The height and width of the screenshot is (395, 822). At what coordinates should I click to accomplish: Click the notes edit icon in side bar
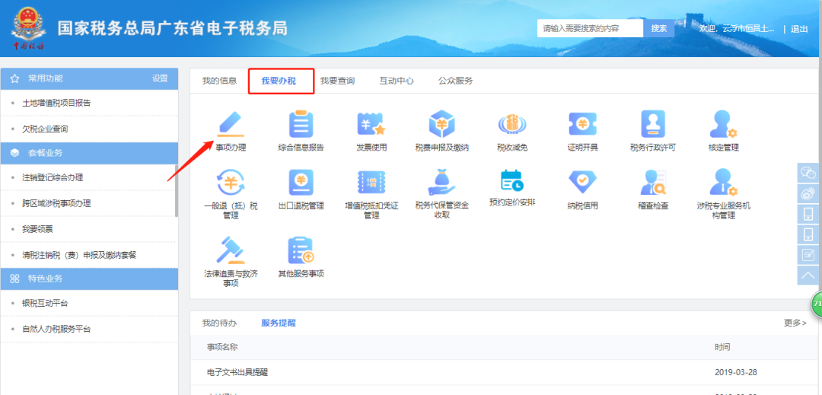click(x=808, y=255)
